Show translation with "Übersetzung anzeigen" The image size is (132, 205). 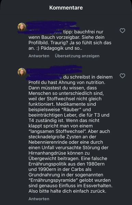(x=77, y=56)
